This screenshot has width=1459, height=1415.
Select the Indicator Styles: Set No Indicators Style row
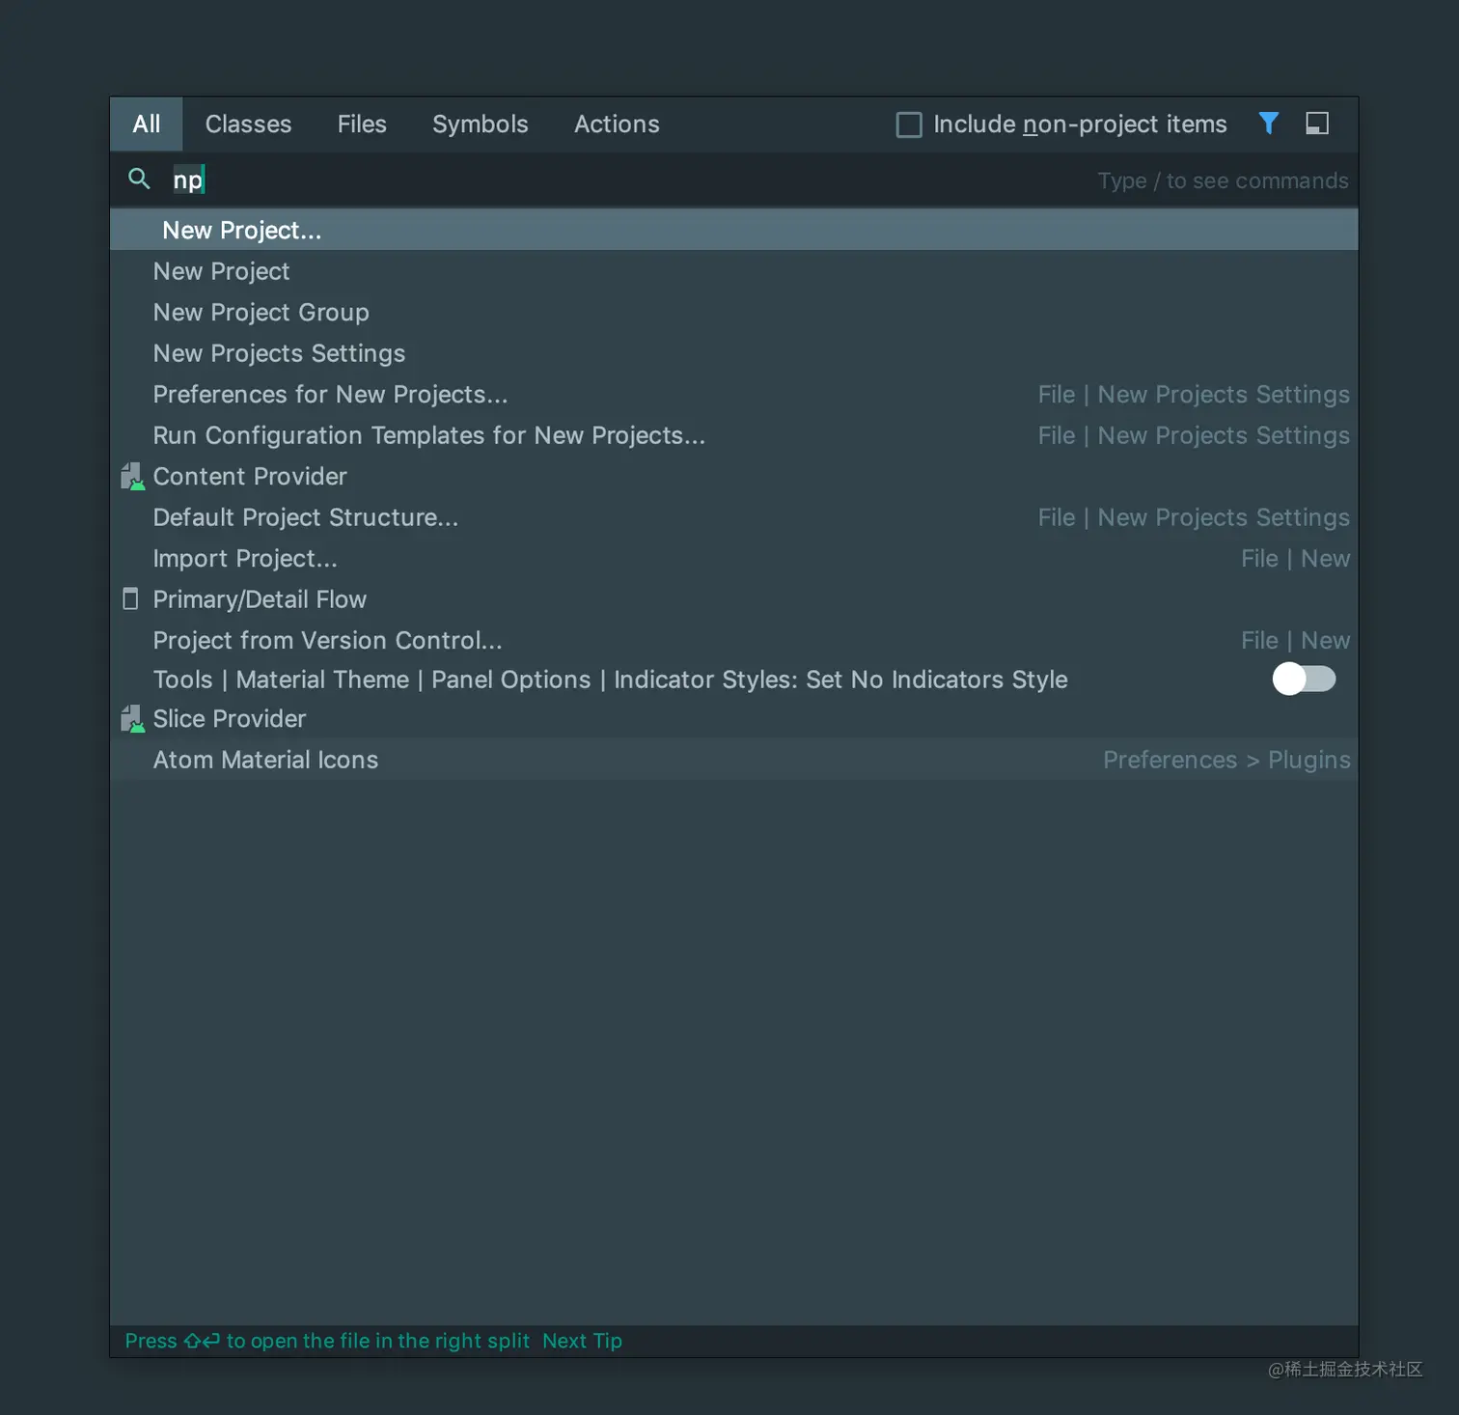[734, 680]
